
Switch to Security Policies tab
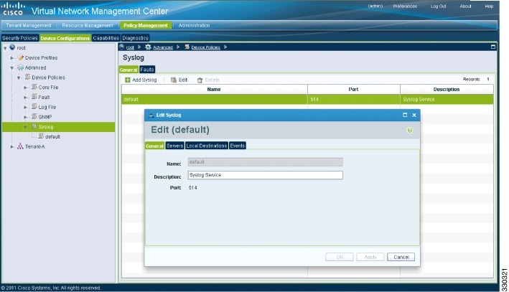(20, 38)
